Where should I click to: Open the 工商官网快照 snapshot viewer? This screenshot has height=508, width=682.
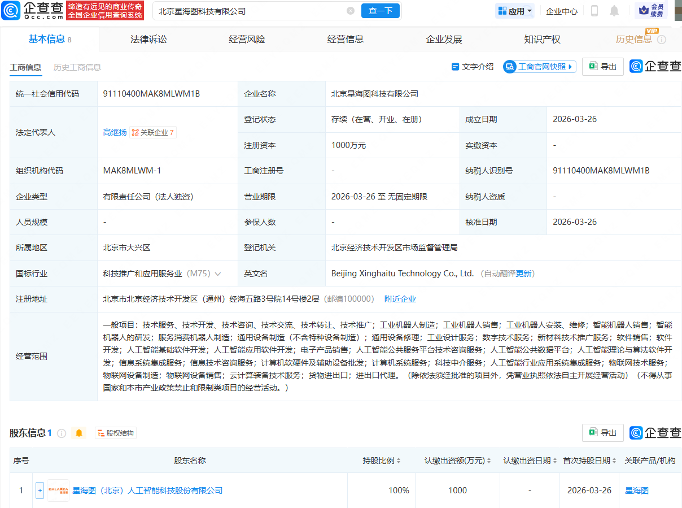pyautogui.click(x=539, y=66)
